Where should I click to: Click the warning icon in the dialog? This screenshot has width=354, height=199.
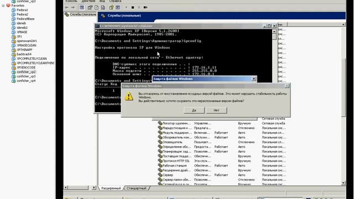(x=129, y=96)
